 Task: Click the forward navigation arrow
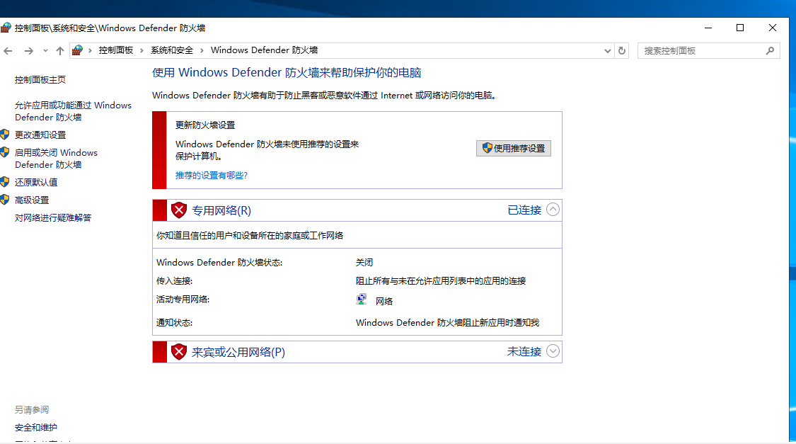[28, 51]
